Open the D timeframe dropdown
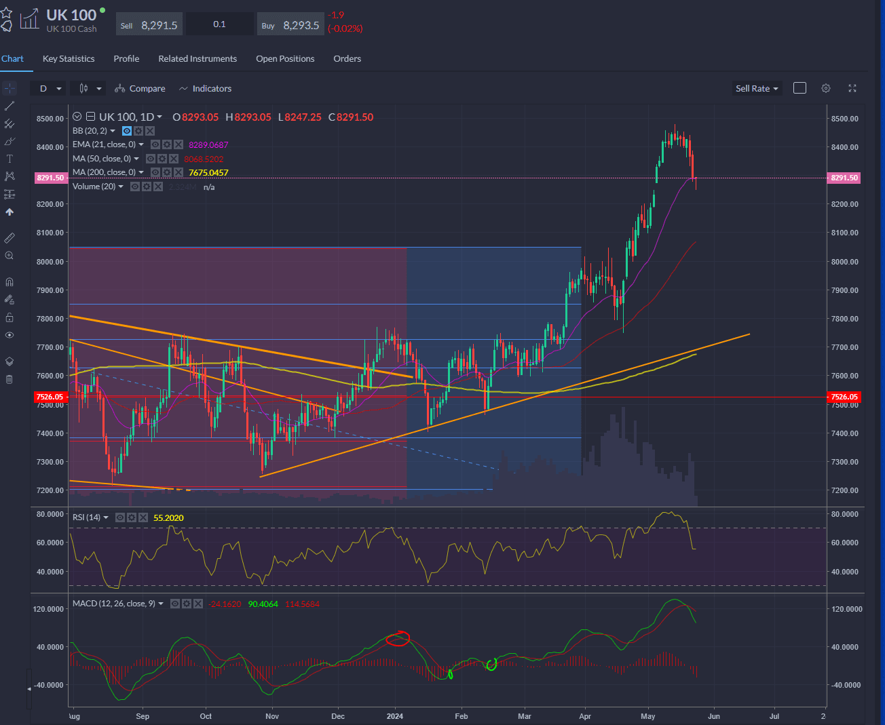 tap(50, 88)
